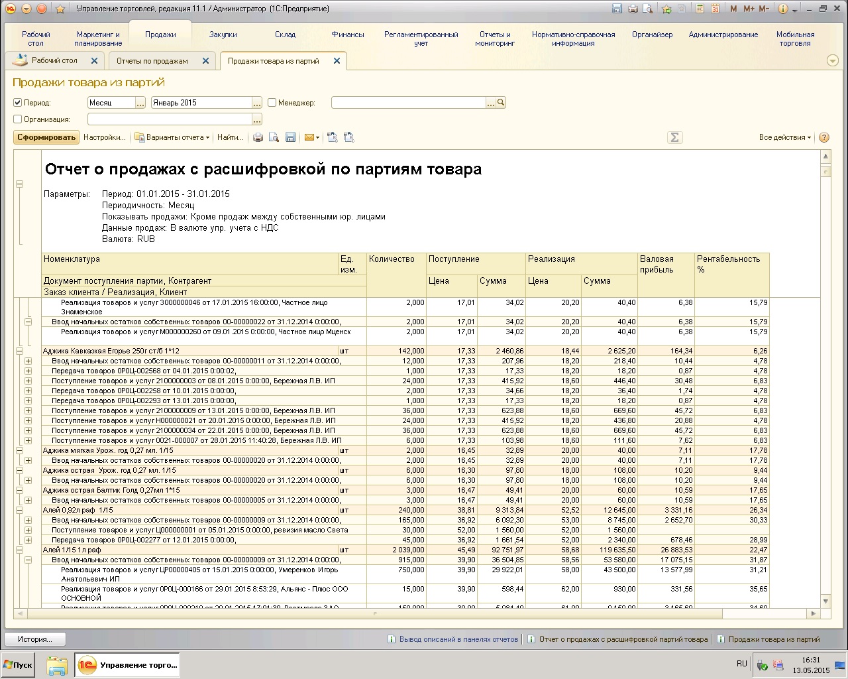848x679 pixels.
Task: Click the Save icon in the title bar
Action: pyautogui.click(x=617, y=9)
